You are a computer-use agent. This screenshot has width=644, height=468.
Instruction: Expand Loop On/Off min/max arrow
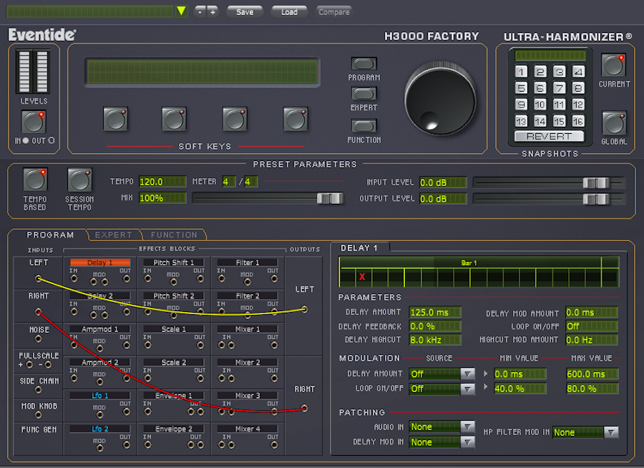point(486,387)
